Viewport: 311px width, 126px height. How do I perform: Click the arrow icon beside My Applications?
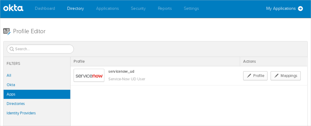coord(300,9)
